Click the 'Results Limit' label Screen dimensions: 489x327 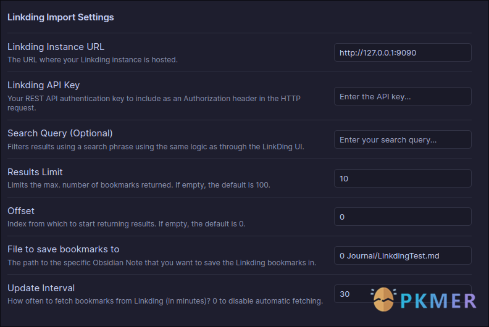[35, 172]
